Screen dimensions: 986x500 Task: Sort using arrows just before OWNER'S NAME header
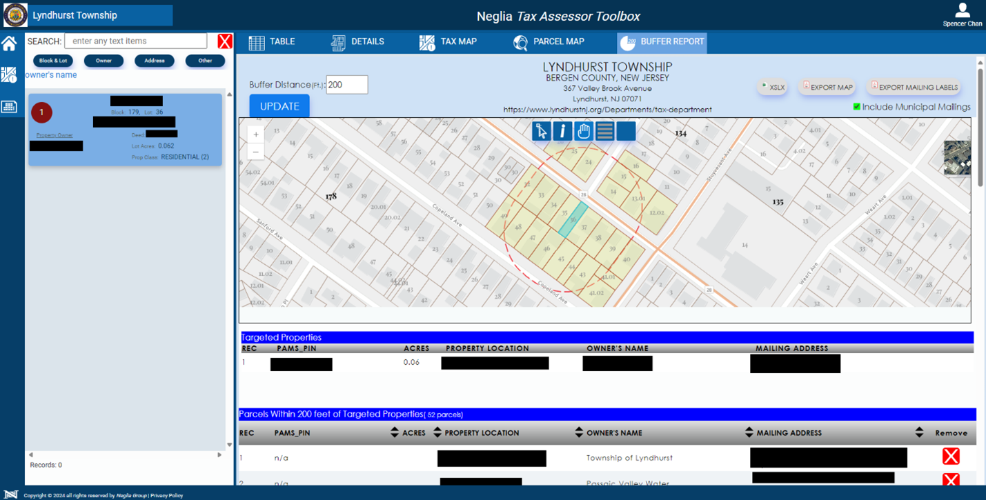579,432
